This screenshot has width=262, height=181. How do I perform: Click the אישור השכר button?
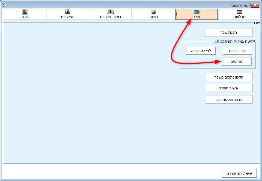coord(229,88)
